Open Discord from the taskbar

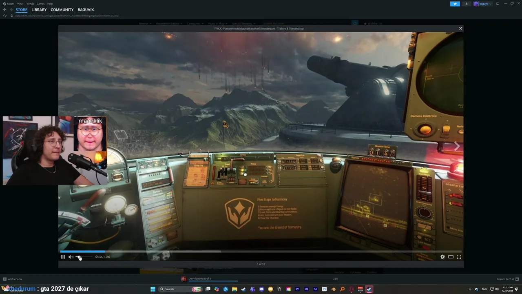tap(261, 289)
